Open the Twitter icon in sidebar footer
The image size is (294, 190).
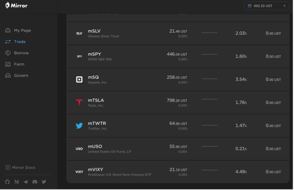pos(44,182)
